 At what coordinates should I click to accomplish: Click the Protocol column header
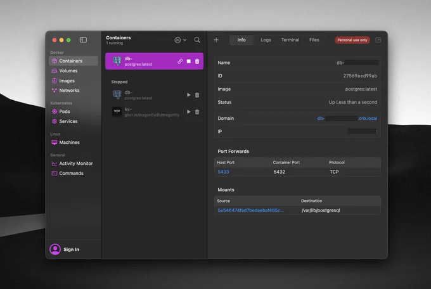[x=337, y=162]
